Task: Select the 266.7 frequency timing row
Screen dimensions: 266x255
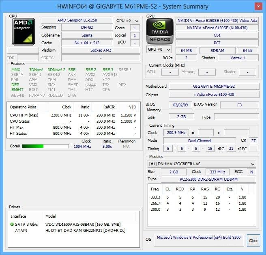Action: (202, 203)
